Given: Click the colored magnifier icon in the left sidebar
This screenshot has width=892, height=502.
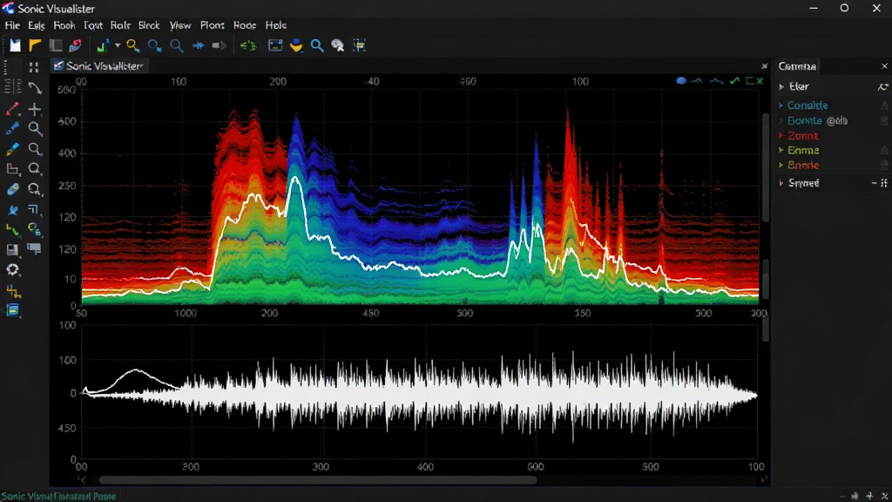Looking at the screenshot, I should click(35, 230).
